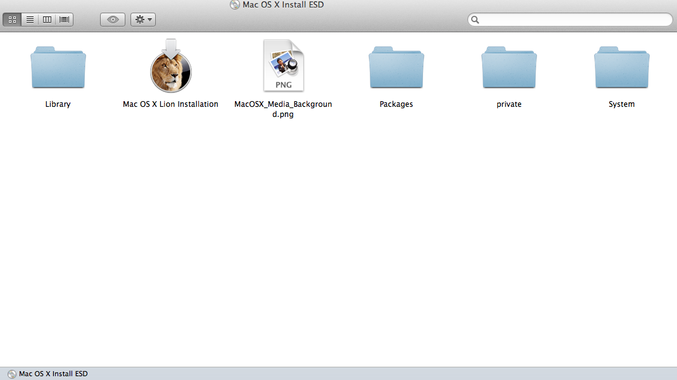Click the 'MacOSX_Media_Background.png' file name
The height and width of the screenshot is (380, 677).
point(283,109)
